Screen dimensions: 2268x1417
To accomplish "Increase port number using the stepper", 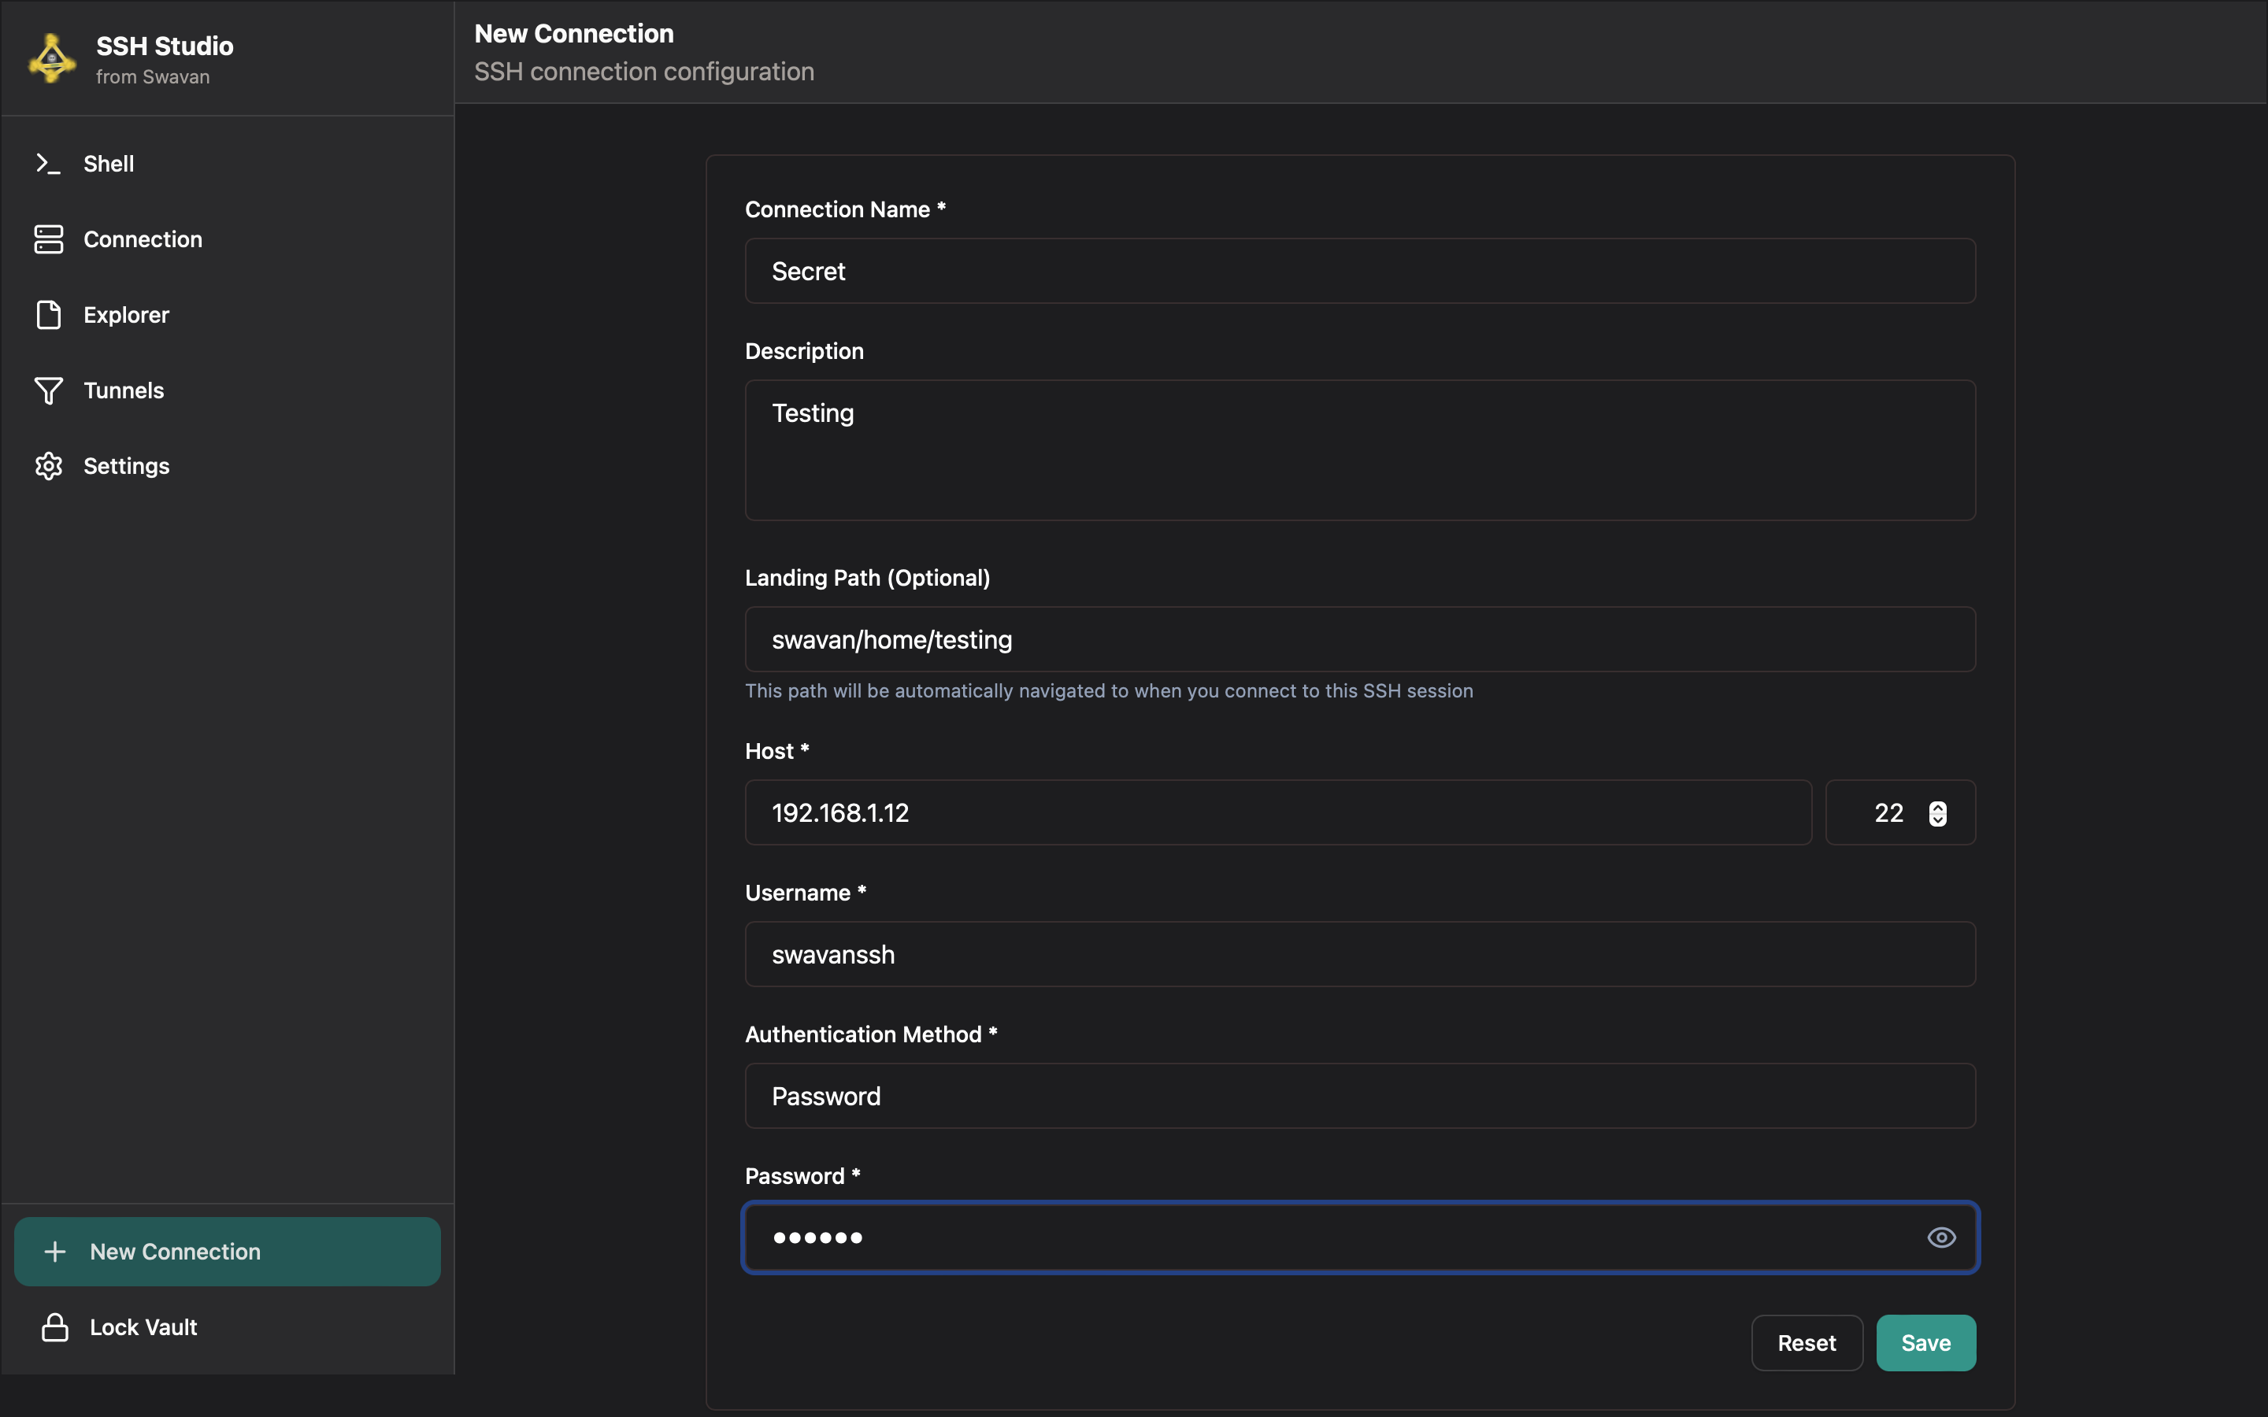I will pyautogui.click(x=1937, y=806).
